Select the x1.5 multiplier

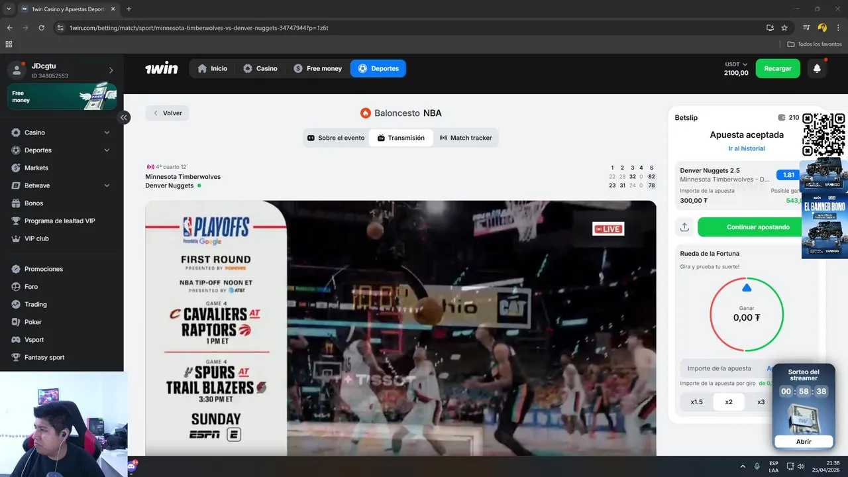tap(696, 402)
